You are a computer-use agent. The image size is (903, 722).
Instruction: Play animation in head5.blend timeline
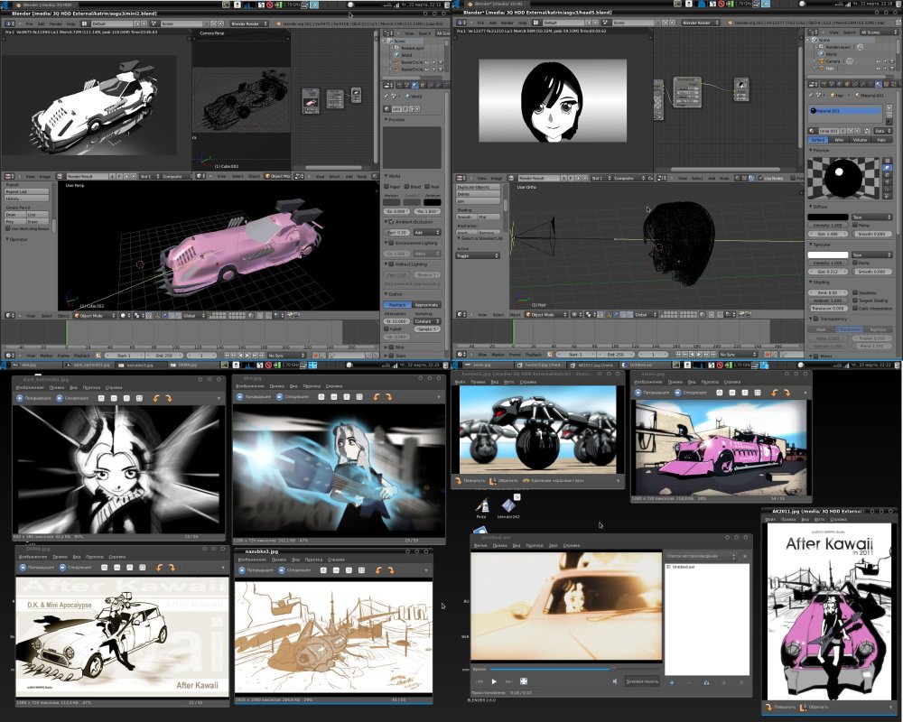[698, 354]
